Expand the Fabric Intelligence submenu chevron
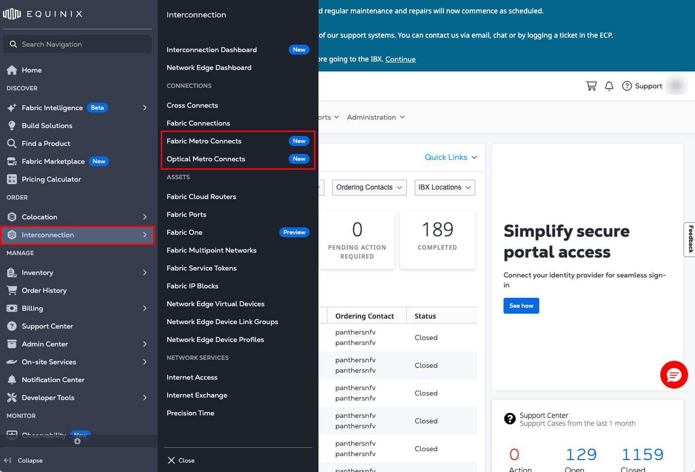The width and height of the screenshot is (695, 472). (145, 108)
